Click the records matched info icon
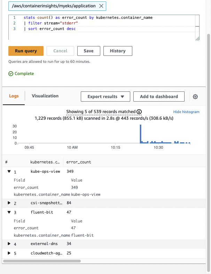211x274 pixels. click(139, 112)
